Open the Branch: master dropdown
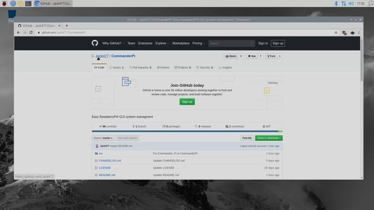The height and width of the screenshot is (210, 374). (103, 138)
